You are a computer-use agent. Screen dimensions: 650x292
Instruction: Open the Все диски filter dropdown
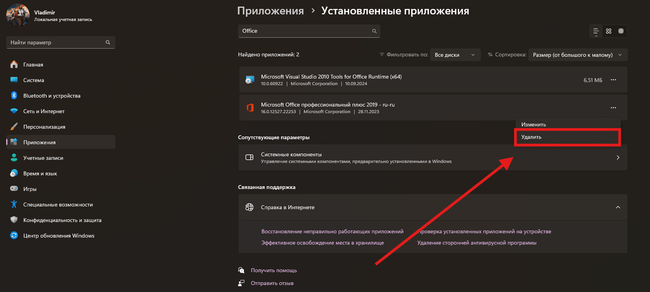[x=456, y=55]
